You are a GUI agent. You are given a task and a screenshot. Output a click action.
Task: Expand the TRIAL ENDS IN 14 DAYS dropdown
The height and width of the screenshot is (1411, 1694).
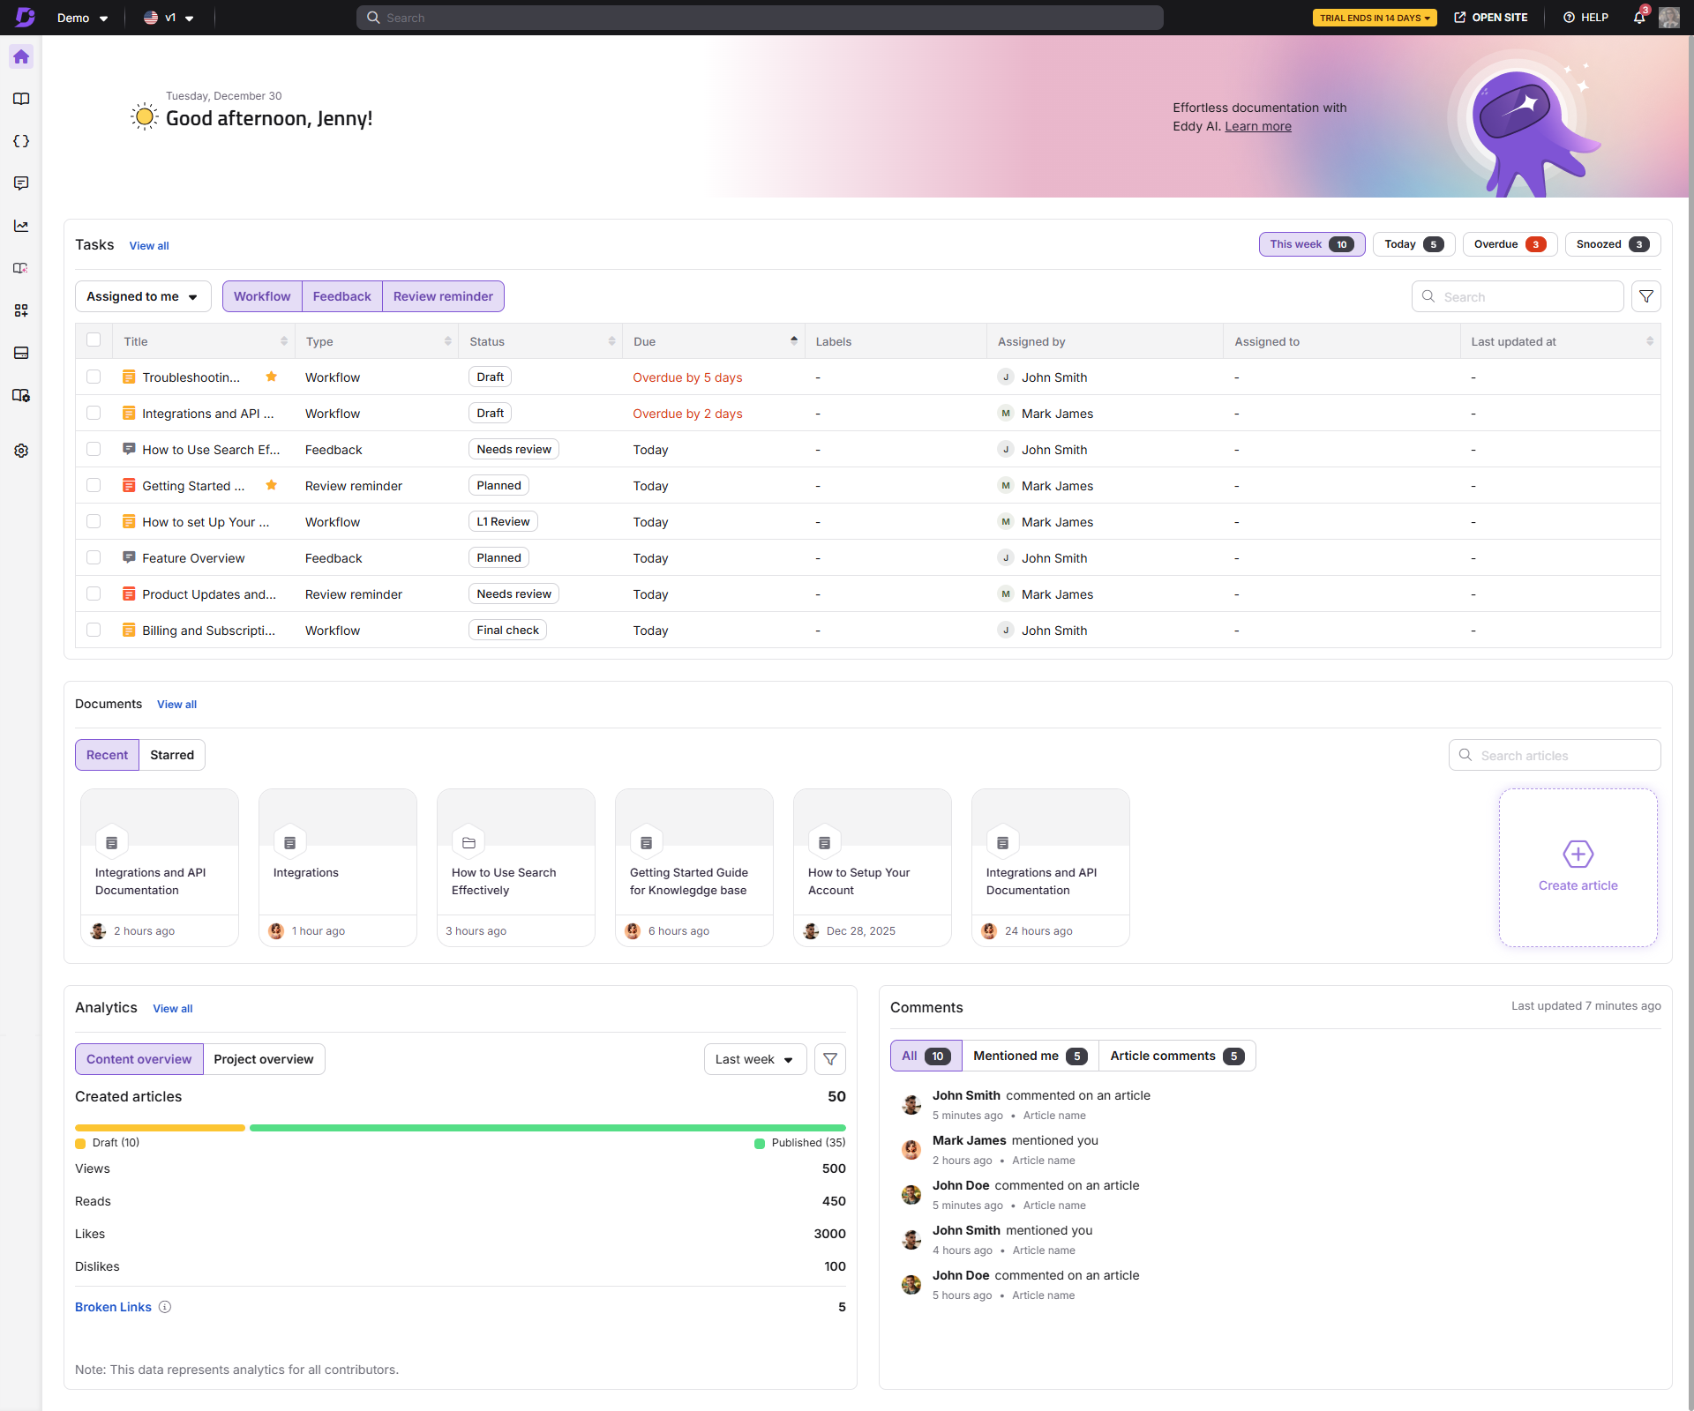1375,18
